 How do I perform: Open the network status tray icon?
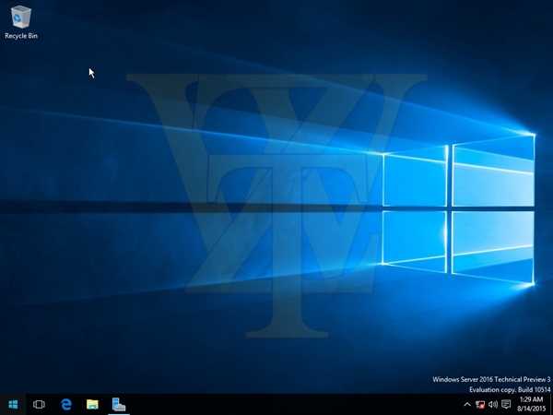click(480, 405)
